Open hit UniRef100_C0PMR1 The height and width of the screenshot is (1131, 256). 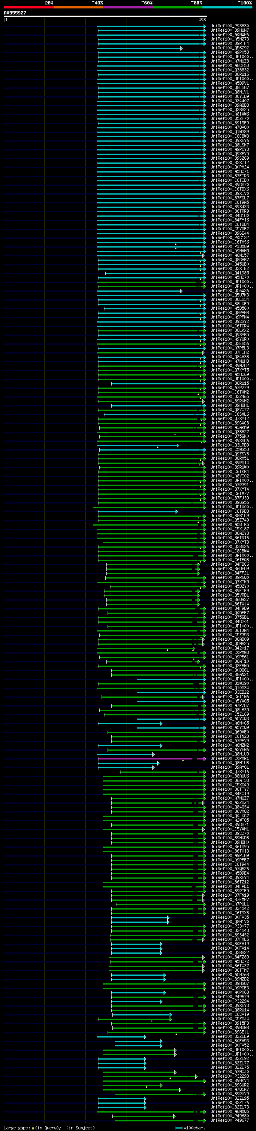point(230,758)
